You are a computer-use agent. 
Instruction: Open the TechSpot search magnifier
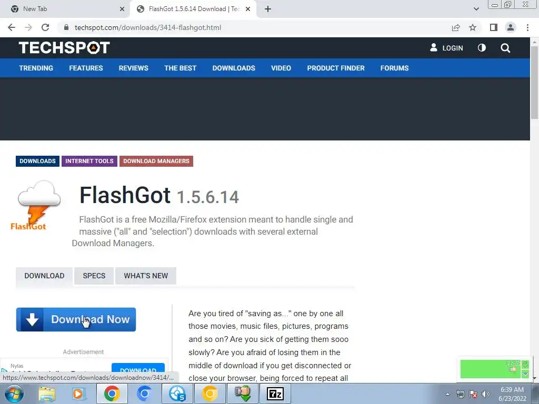505,48
